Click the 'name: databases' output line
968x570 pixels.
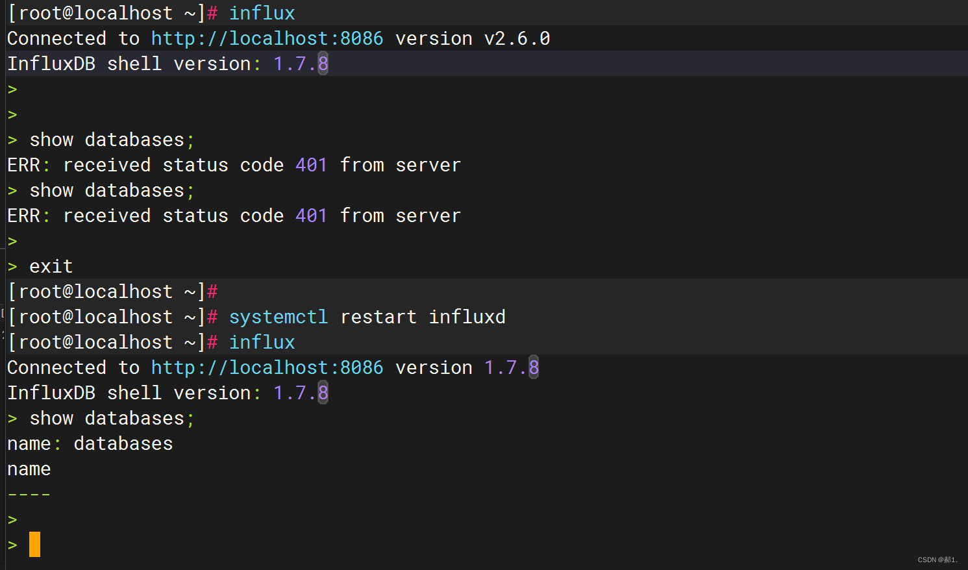tap(90, 443)
